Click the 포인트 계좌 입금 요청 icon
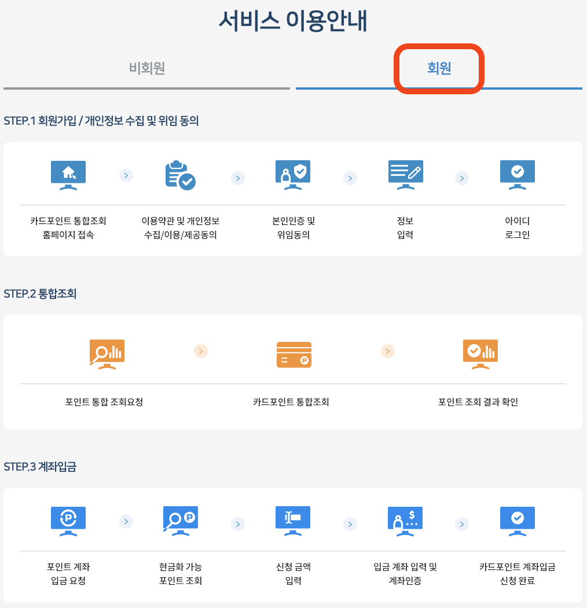 (68, 521)
